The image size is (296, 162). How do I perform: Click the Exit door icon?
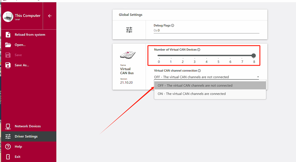click(x=8, y=157)
